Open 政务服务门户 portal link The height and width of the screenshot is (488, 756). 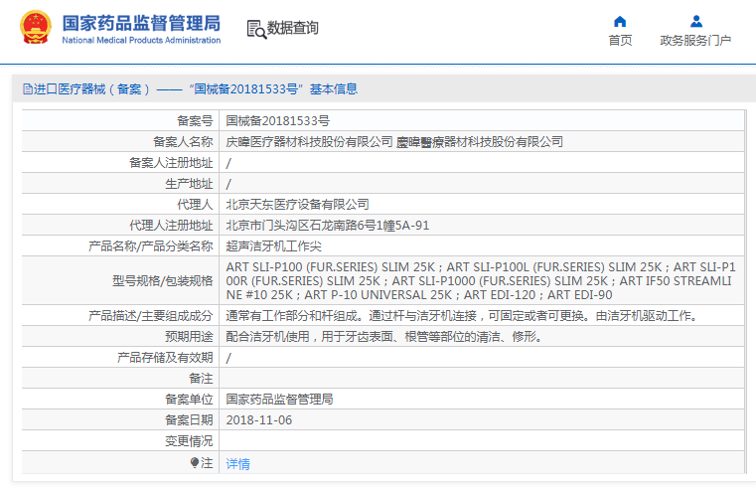click(695, 41)
